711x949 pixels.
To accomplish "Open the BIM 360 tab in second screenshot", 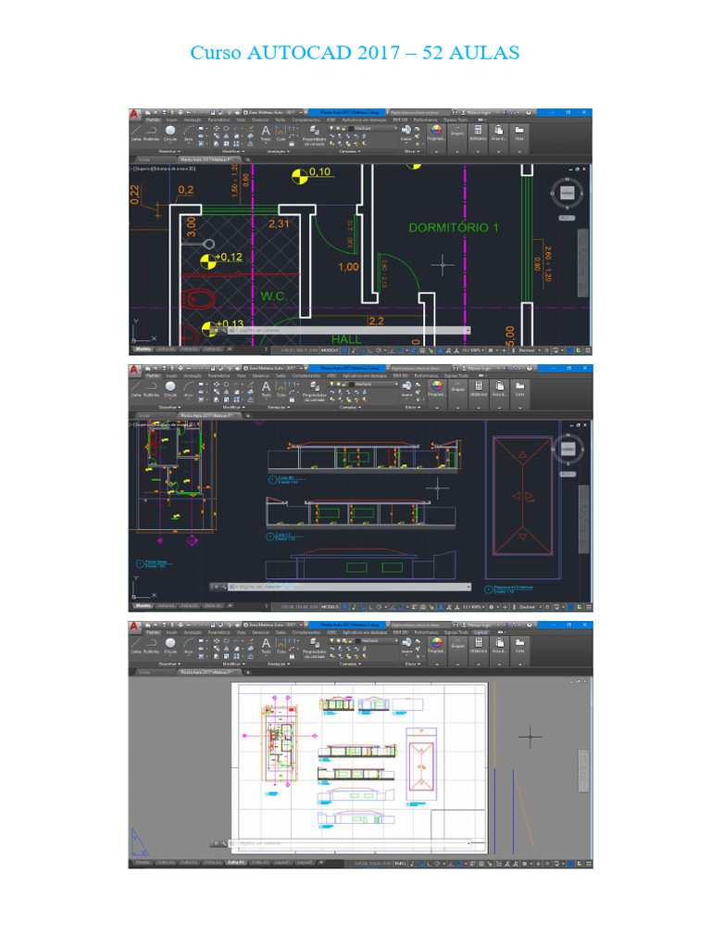I will (400, 376).
